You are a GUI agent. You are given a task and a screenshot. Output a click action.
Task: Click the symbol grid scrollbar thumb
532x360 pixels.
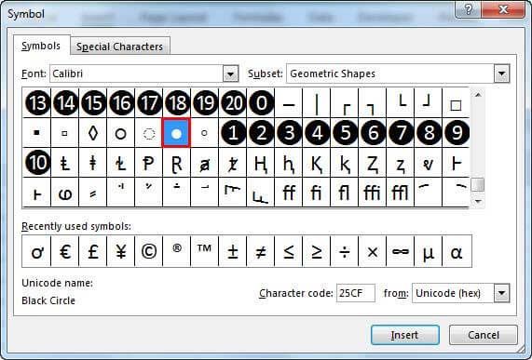click(x=478, y=185)
